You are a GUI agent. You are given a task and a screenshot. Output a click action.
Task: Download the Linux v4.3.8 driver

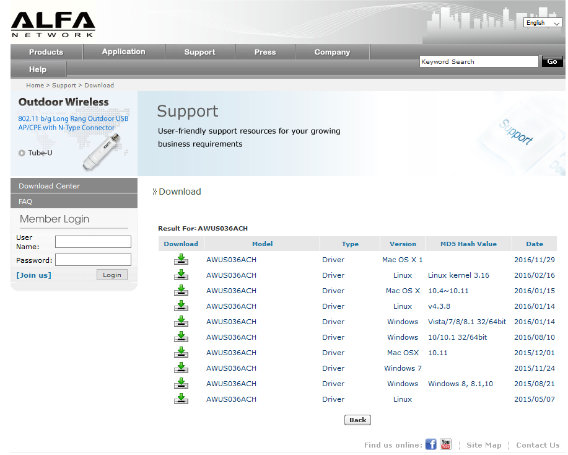coord(181,306)
